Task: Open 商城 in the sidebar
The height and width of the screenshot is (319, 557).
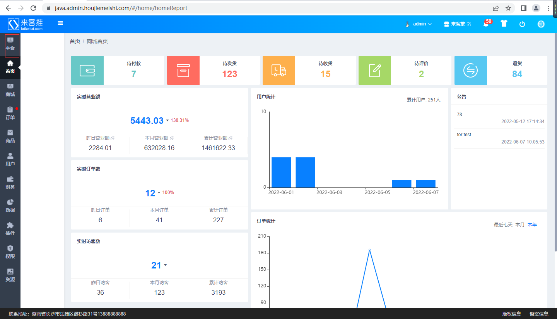Action: 10,90
